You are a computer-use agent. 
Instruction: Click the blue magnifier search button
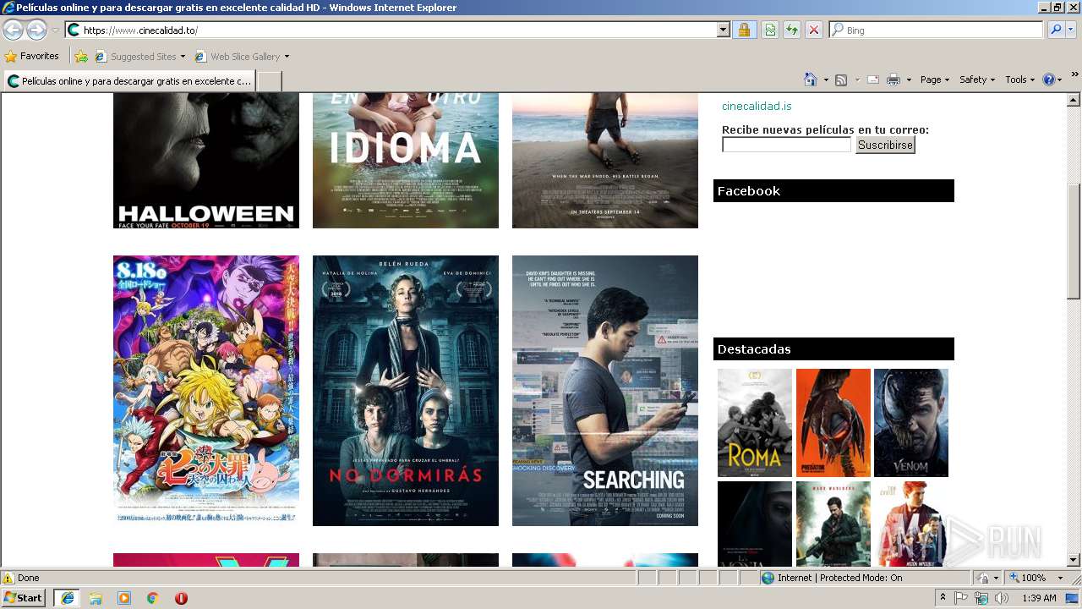[x=1055, y=30]
